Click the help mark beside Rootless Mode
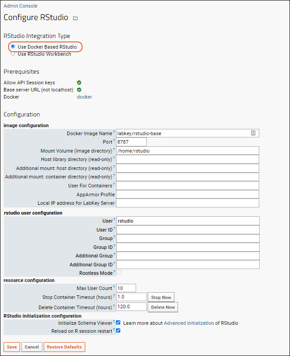290x356 pixels. 115,272
